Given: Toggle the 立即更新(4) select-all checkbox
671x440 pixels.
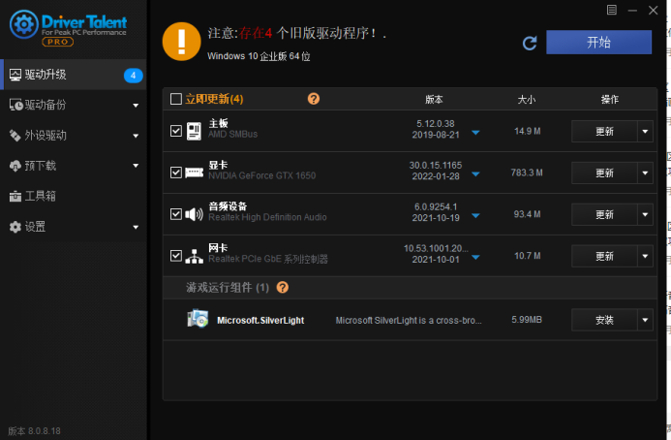Looking at the screenshot, I should coord(176,99).
